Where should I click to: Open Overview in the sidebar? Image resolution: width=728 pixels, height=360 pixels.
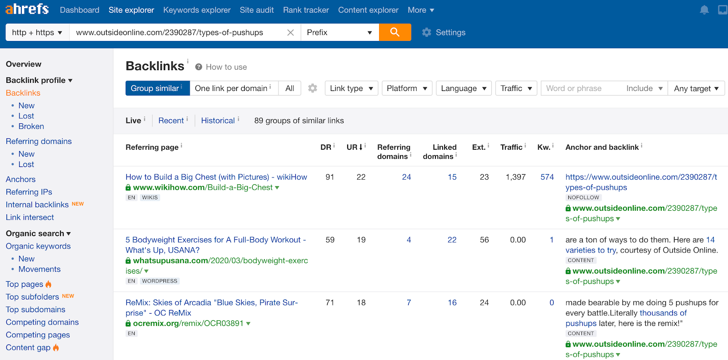24,64
